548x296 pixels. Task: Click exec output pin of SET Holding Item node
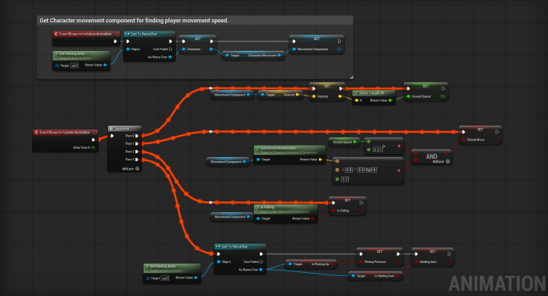point(448,254)
